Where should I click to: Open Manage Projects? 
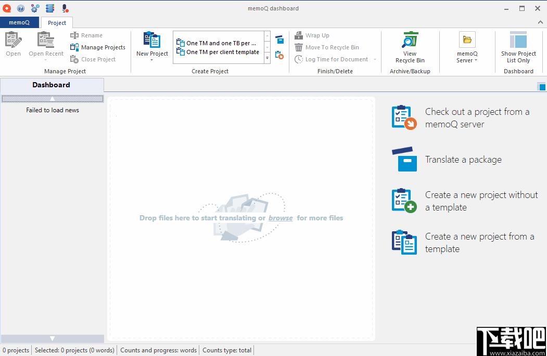coord(98,47)
